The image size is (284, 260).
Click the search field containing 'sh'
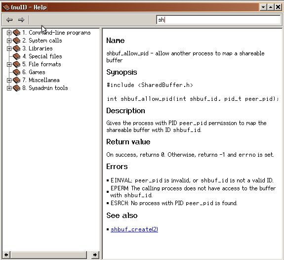[218, 20]
